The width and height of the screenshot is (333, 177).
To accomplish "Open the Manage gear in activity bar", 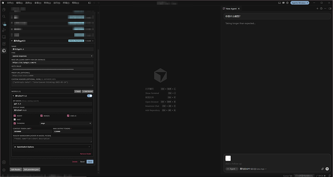I will 4,170.
